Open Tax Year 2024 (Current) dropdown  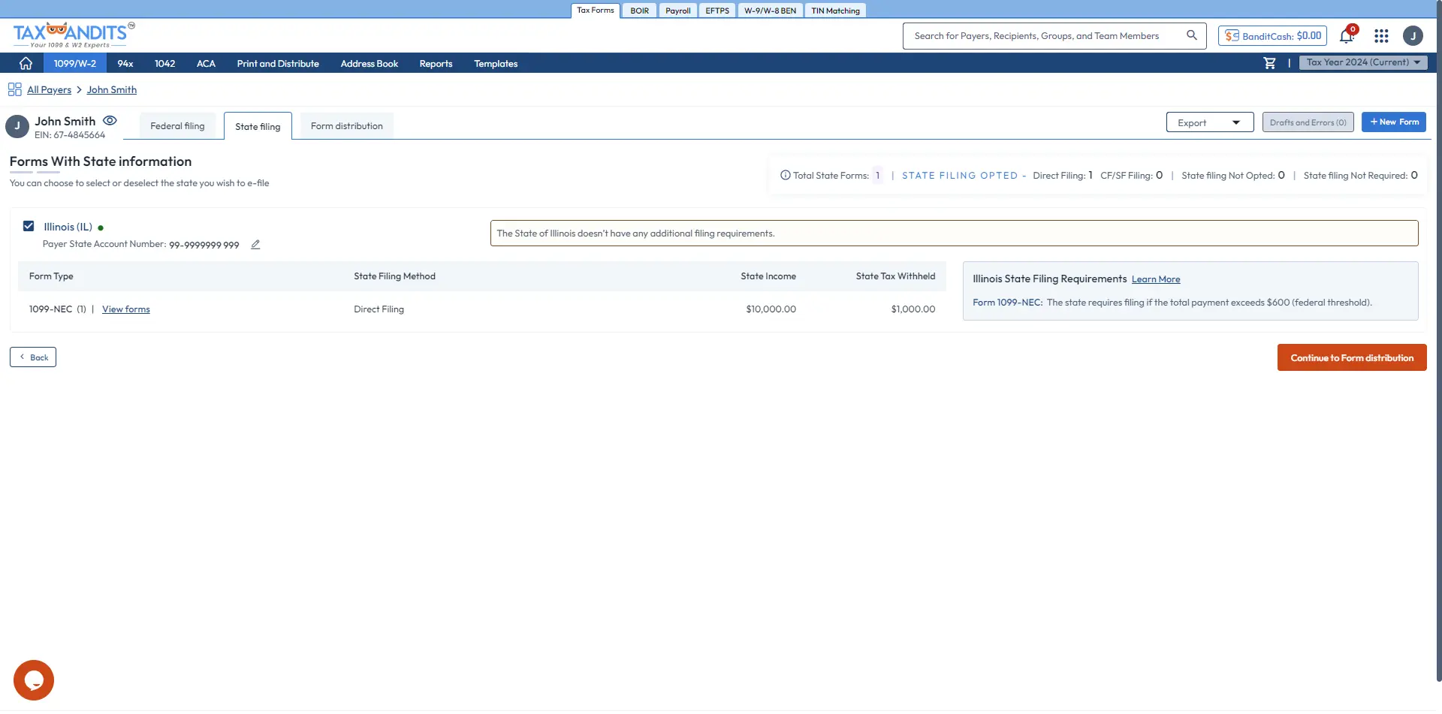[x=1362, y=62]
